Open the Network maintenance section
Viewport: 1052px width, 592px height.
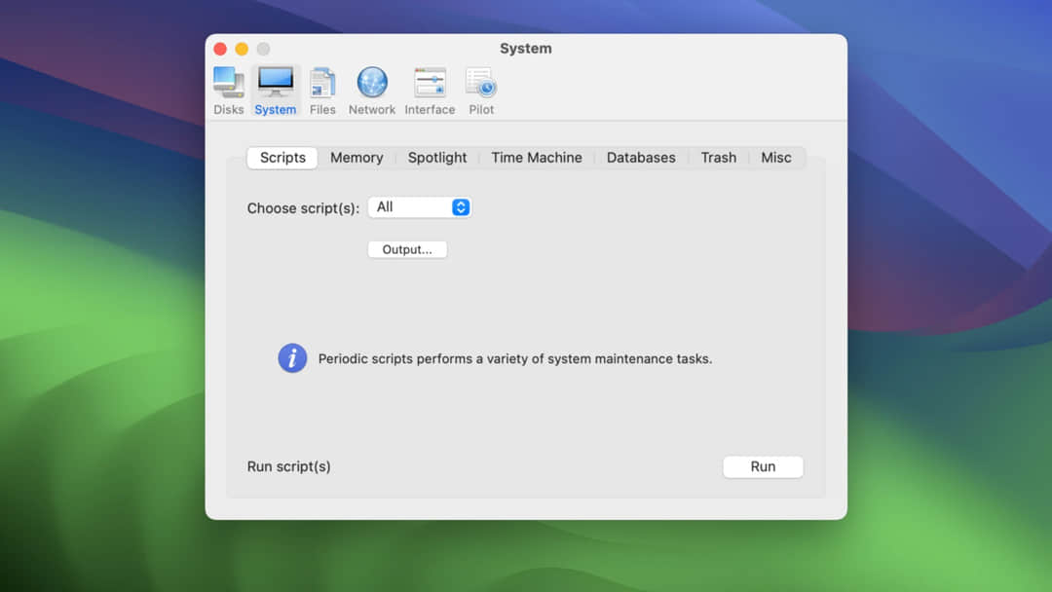click(371, 90)
